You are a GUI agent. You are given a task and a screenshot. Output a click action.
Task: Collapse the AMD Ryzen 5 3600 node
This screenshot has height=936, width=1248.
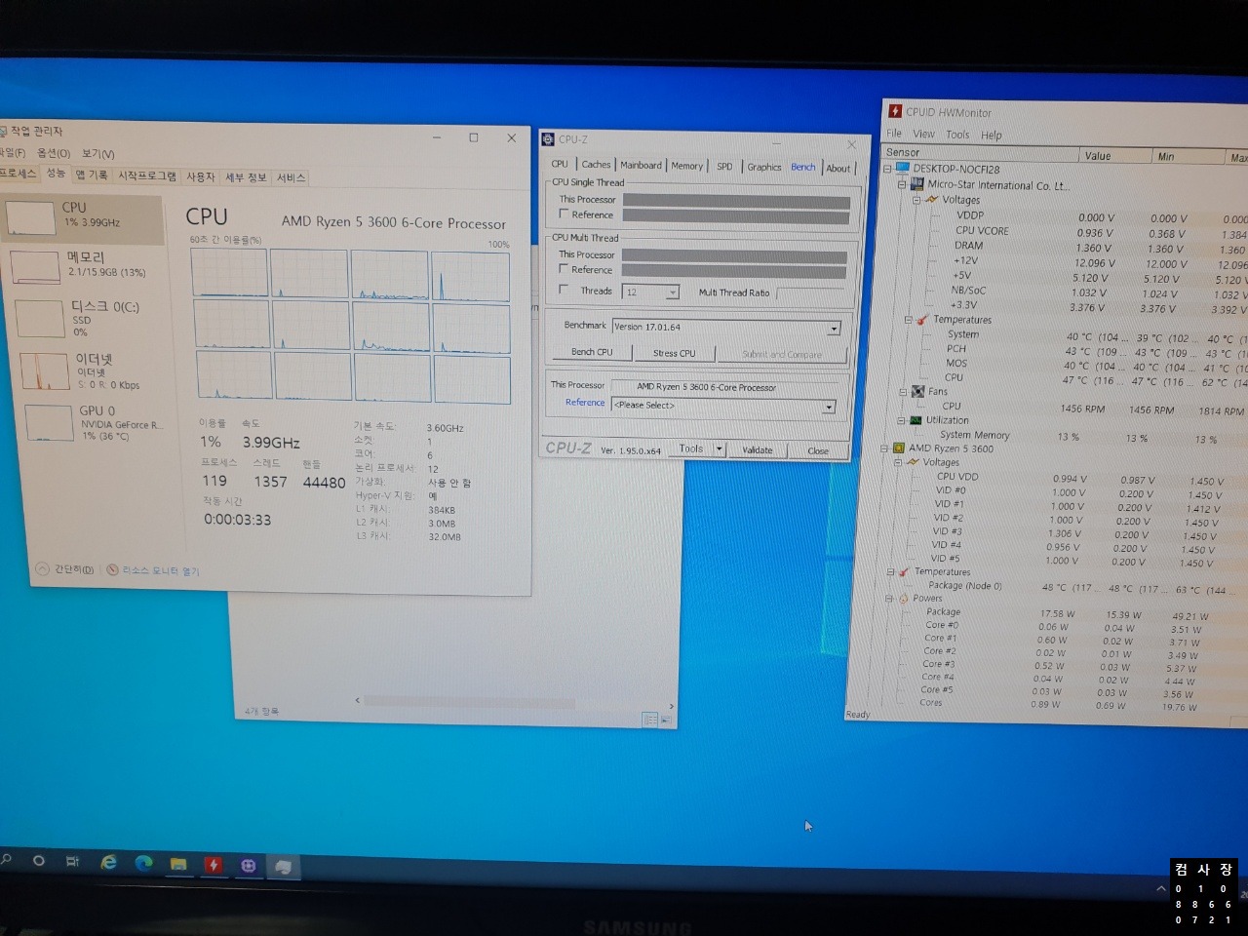884,448
